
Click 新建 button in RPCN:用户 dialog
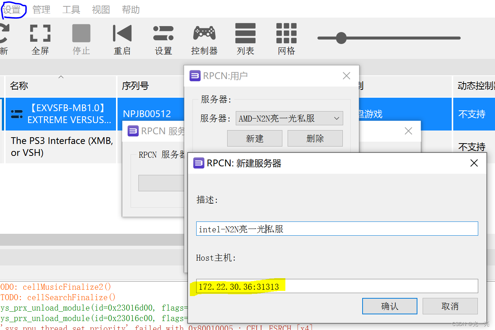click(255, 138)
